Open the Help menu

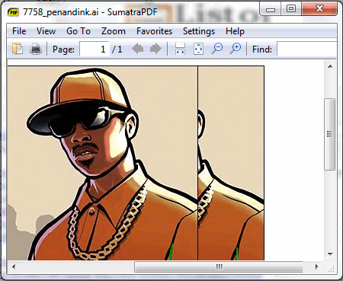point(235,31)
